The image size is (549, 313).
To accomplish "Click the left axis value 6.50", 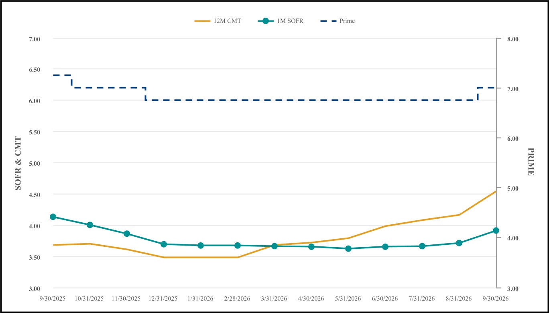I will (x=35, y=70).
